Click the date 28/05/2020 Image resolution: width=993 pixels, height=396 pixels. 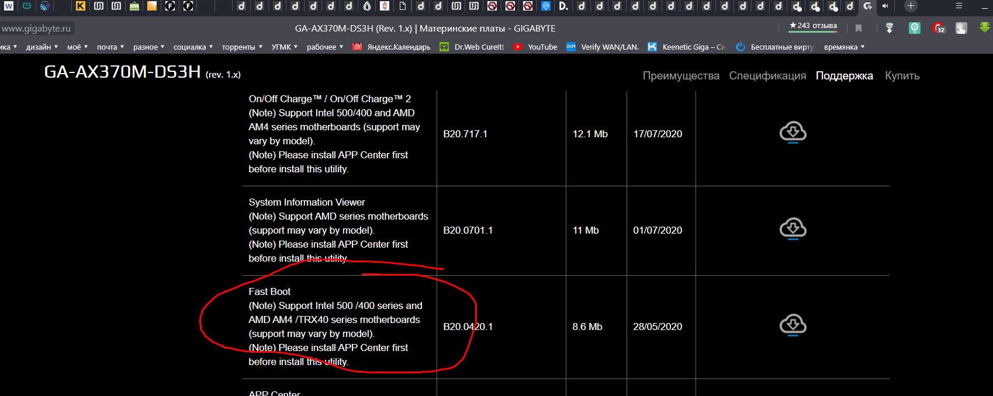pyautogui.click(x=658, y=326)
